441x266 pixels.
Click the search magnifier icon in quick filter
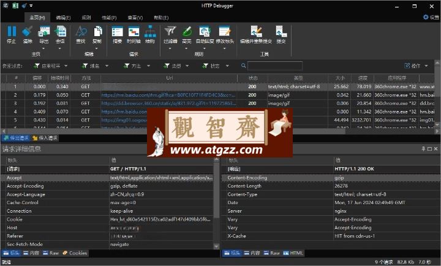point(244,66)
